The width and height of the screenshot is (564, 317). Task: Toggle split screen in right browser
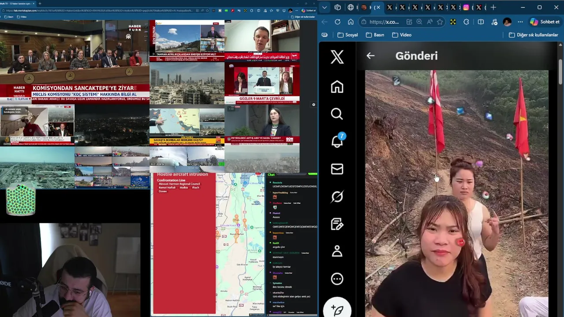tap(481, 22)
